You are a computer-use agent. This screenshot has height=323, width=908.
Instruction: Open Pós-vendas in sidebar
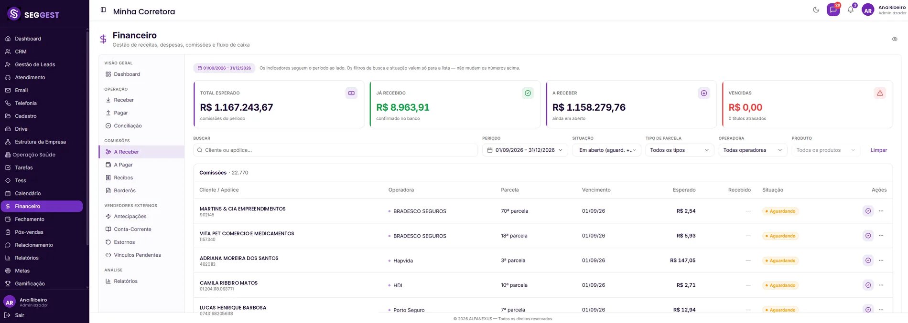(x=42, y=232)
